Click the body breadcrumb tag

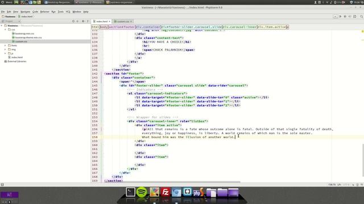[104, 27]
